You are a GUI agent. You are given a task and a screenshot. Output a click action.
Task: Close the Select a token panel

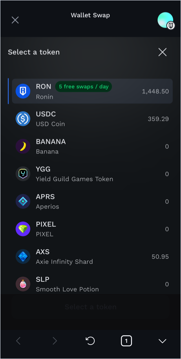[x=163, y=52]
